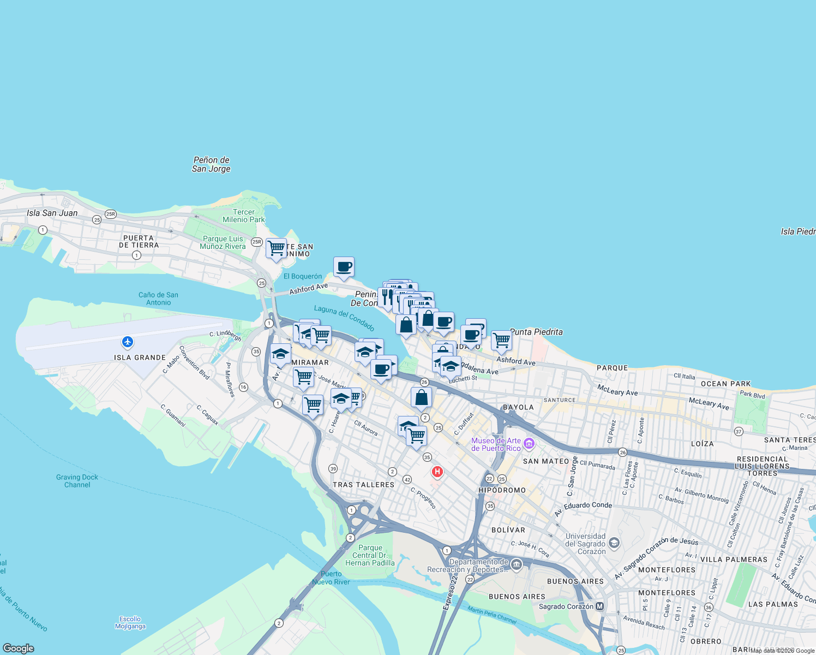Click the Residencial Luis Llorens Torres label
The width and height of the screenshot is (816, 655).
762,466
